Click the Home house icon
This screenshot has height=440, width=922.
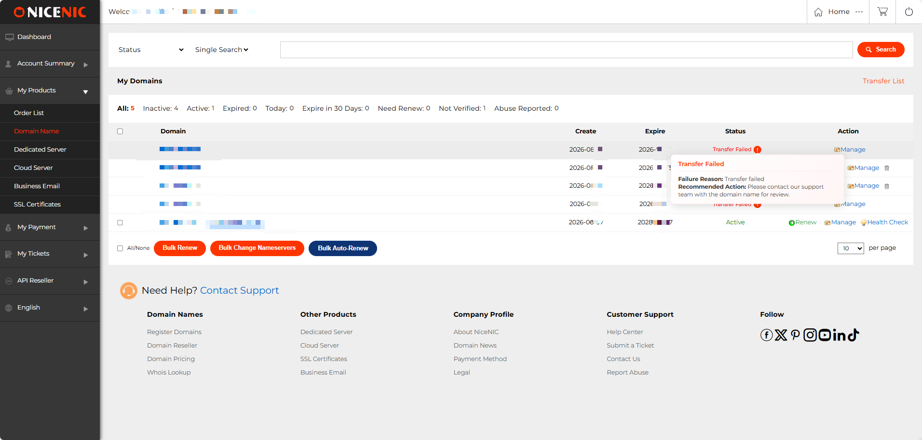click(x=818, y=12)
